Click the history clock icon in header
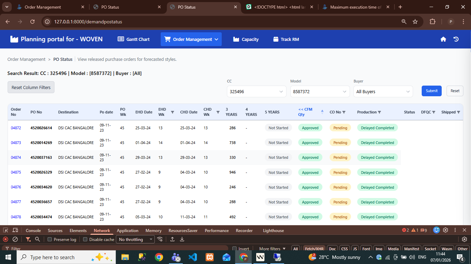The image size is (471, 264). pos(456,39)
